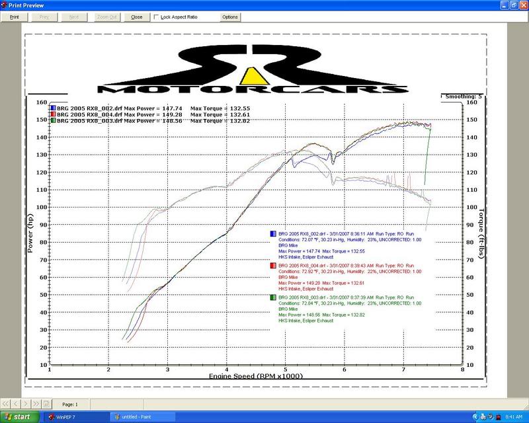The image size is (529, 423).
Task: Click the greyed-out Next button
Action: pos(74,17)
